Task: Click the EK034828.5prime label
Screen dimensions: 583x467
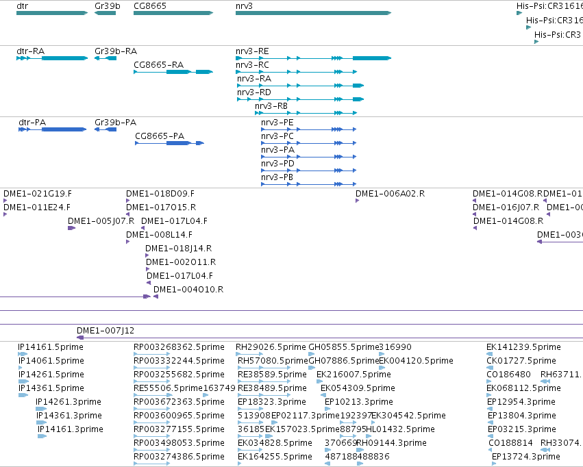Action: [x=275, y=443]
